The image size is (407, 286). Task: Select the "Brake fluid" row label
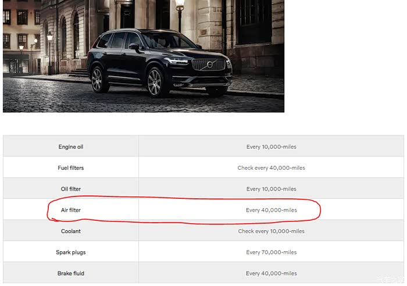tap(71, 273)
